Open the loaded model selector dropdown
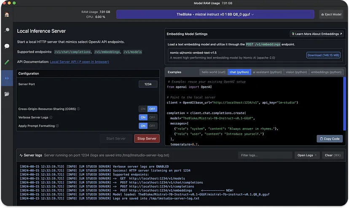Image resolution: width=349 pixels, height=208 pixels. 215,14
